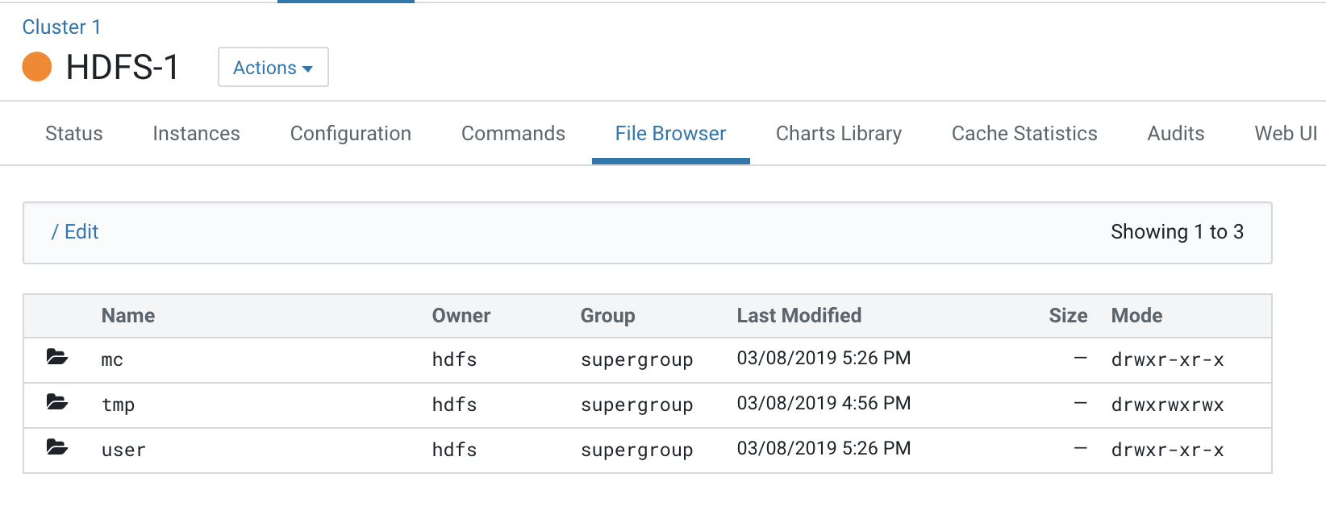Screen dimensions: 1326x519
Task: Select the Commands tab
Action: pos(513,134)
